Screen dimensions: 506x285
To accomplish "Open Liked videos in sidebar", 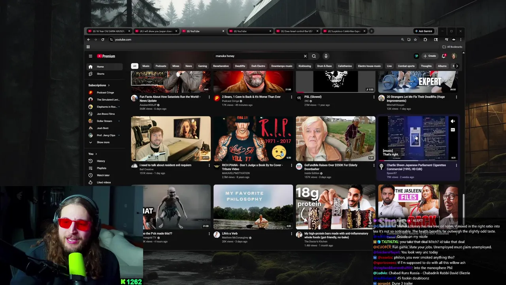I will pos(105,182).
